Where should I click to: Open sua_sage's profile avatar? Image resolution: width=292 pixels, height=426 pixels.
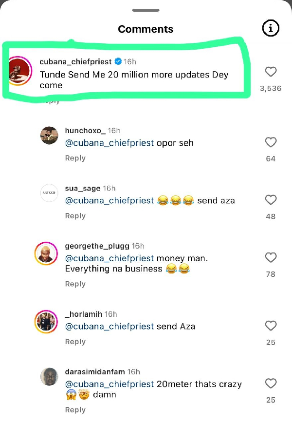[x=49, y=193]
